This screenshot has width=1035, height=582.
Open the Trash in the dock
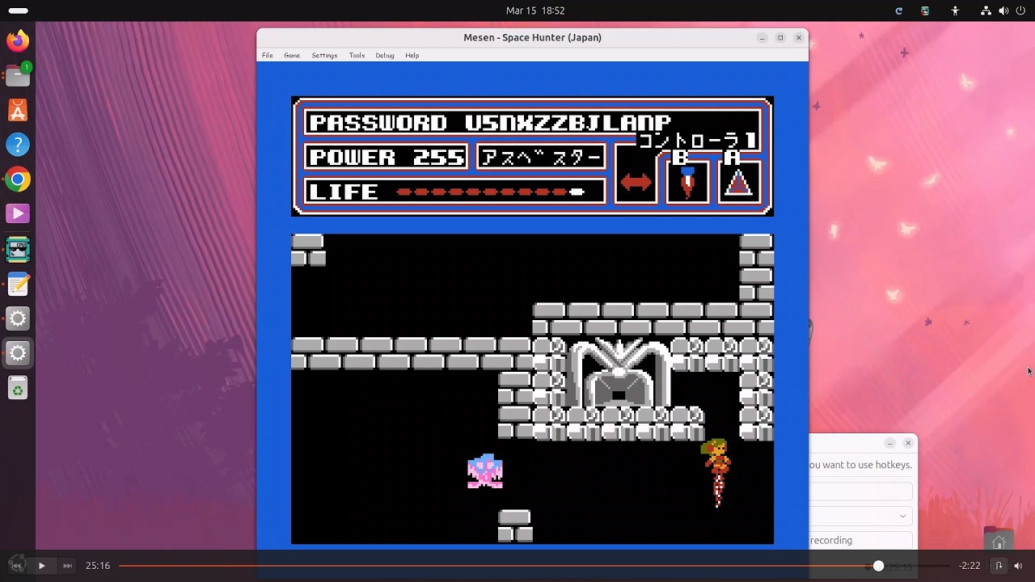18,389
